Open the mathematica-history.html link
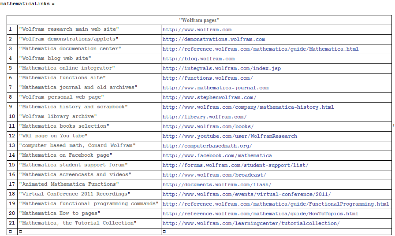The width and height of the screenshot is (395, 236). [248, 107]
